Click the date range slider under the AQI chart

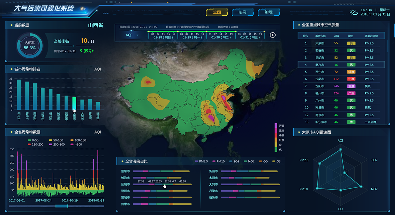pos(62,206)
